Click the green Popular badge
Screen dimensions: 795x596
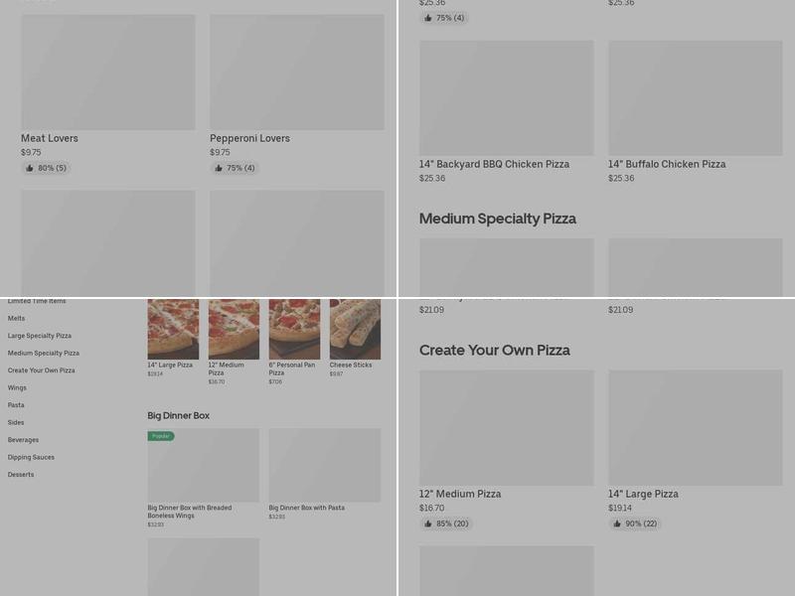click(162, 434)
